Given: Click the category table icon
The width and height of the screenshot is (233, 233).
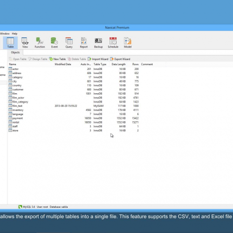Looking at the screenshot, I should point(10,77).
